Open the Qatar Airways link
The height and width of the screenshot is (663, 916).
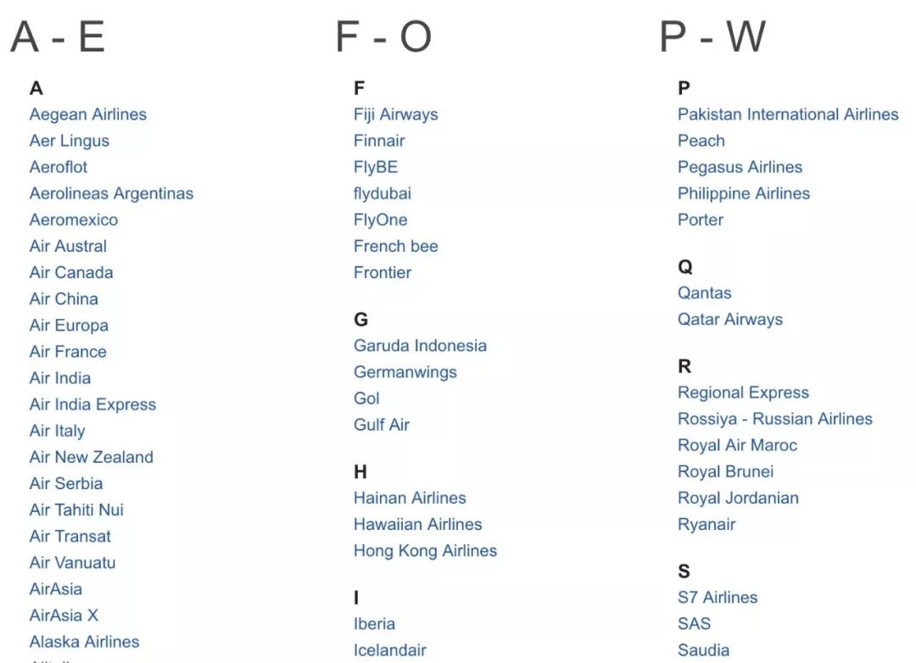pyautogui.click(x=731, y=320)
